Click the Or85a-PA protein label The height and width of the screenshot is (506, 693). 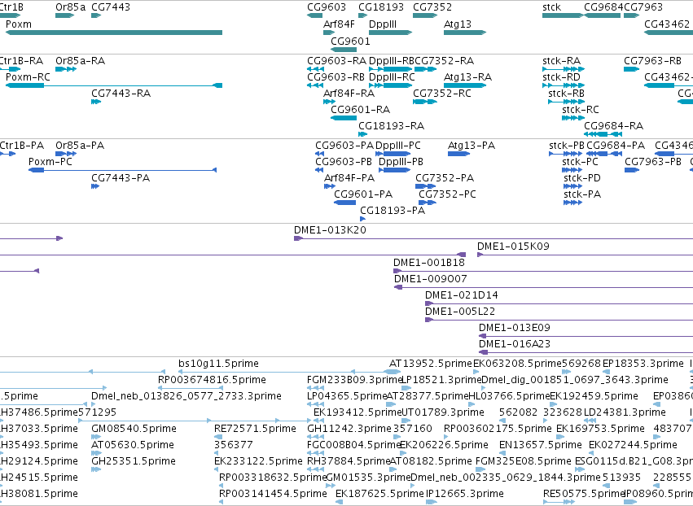coord(80,146)
